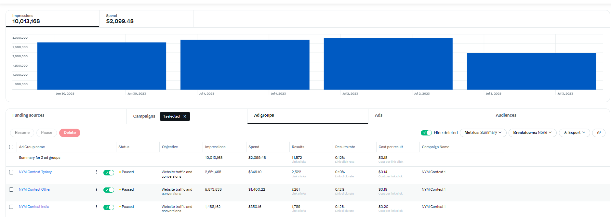
Task: Open the three-dot menu for NYM Contest India
Action: click(96, 207)
